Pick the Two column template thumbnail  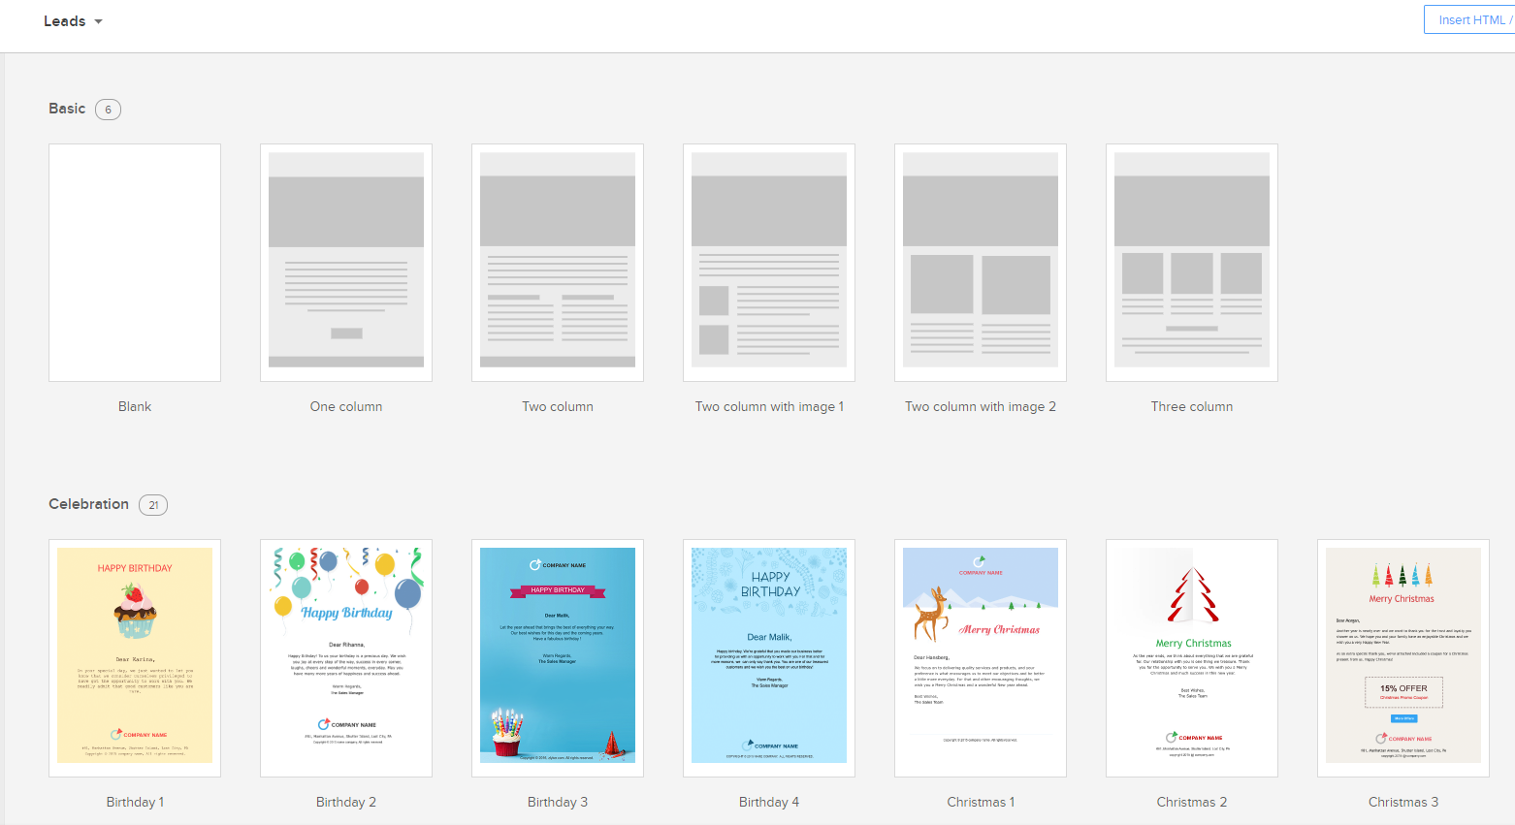(x=558, y=263)
